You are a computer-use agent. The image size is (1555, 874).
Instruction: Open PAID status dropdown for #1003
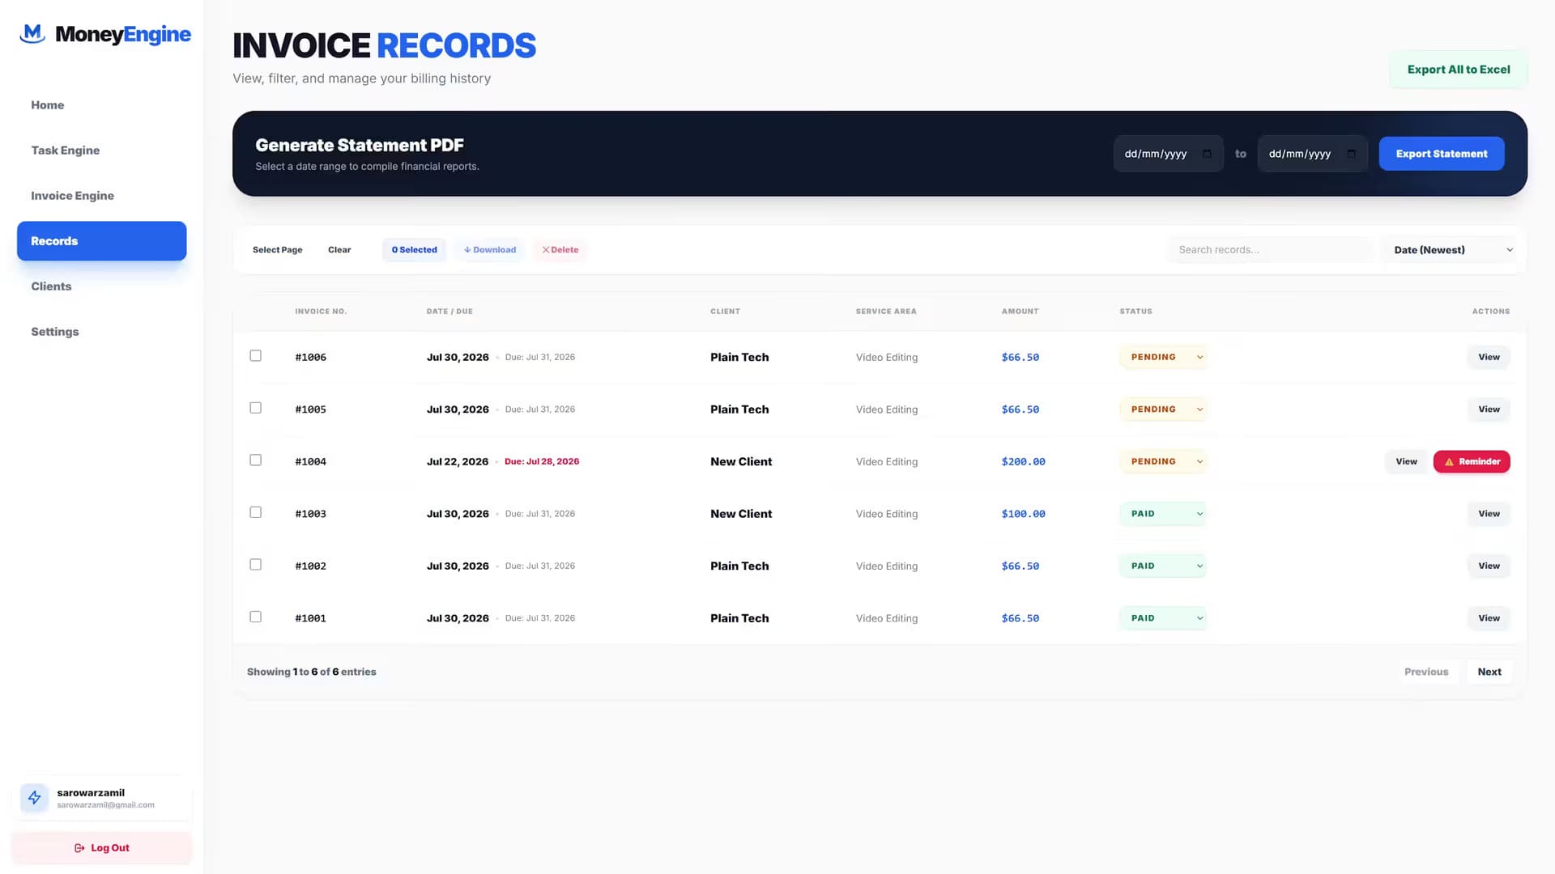tap(1163, 514)
